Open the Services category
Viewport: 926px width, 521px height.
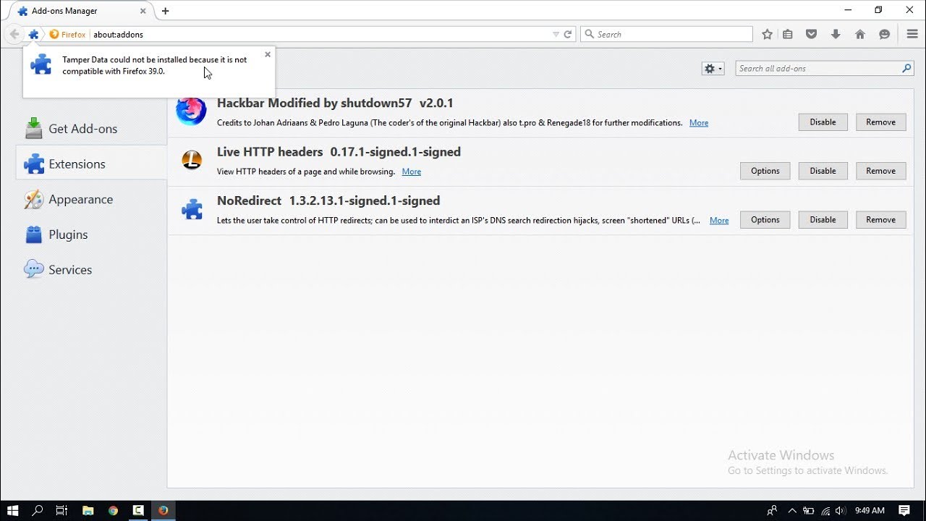pyautogui.click(x=91, y=269)
